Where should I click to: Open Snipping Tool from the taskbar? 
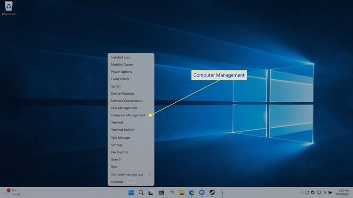pos(222,192)
